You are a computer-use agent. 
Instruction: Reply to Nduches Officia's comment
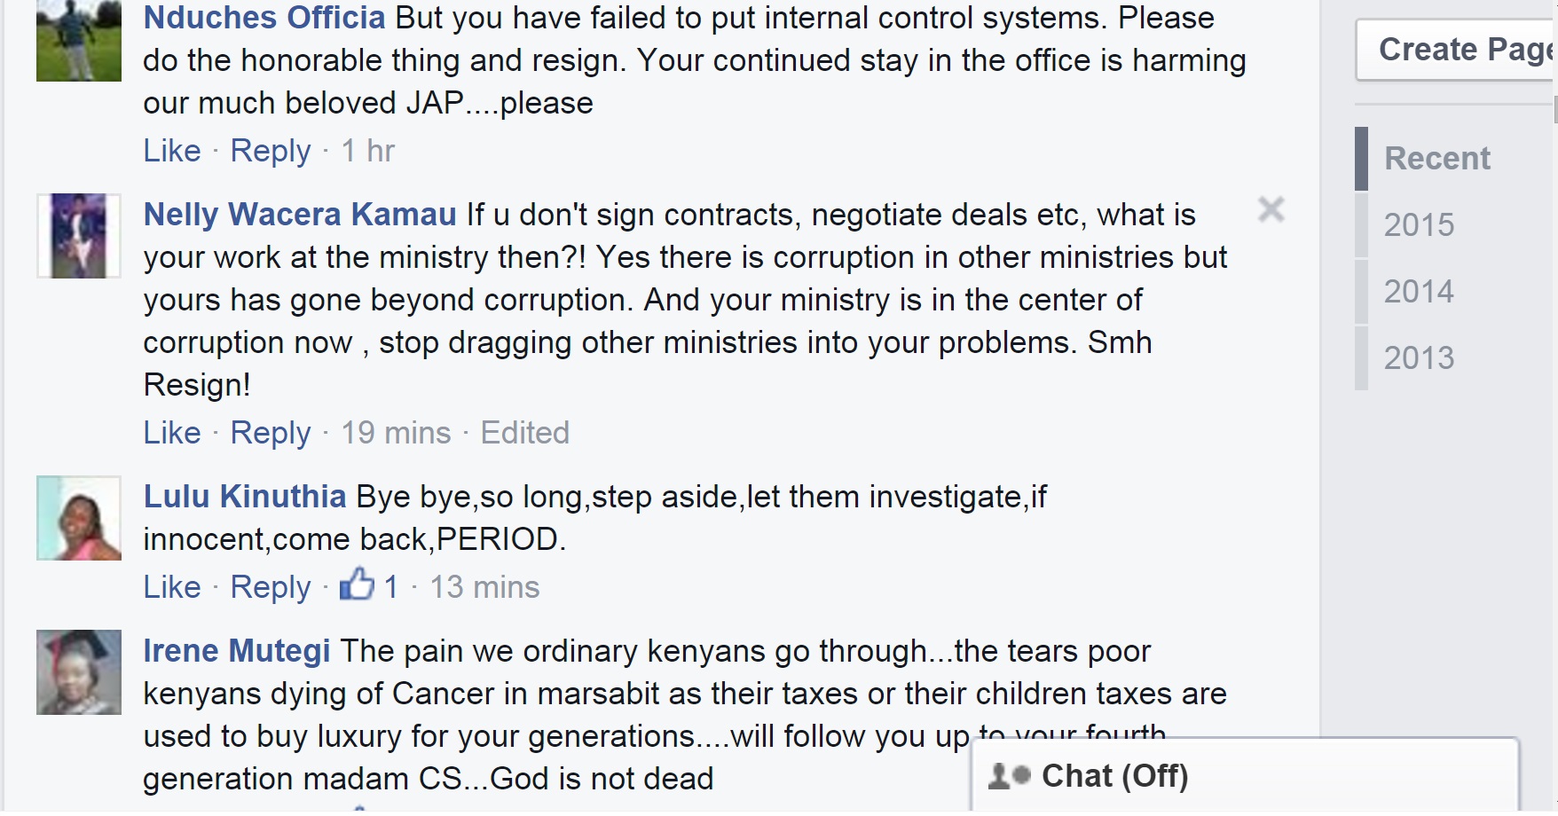pos(271,151)
